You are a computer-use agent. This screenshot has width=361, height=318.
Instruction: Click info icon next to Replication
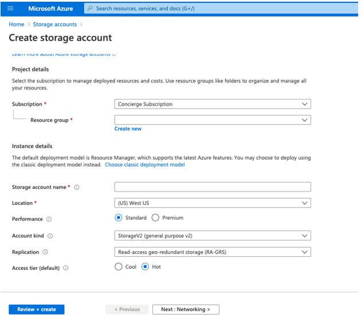[x=45, y=252]
